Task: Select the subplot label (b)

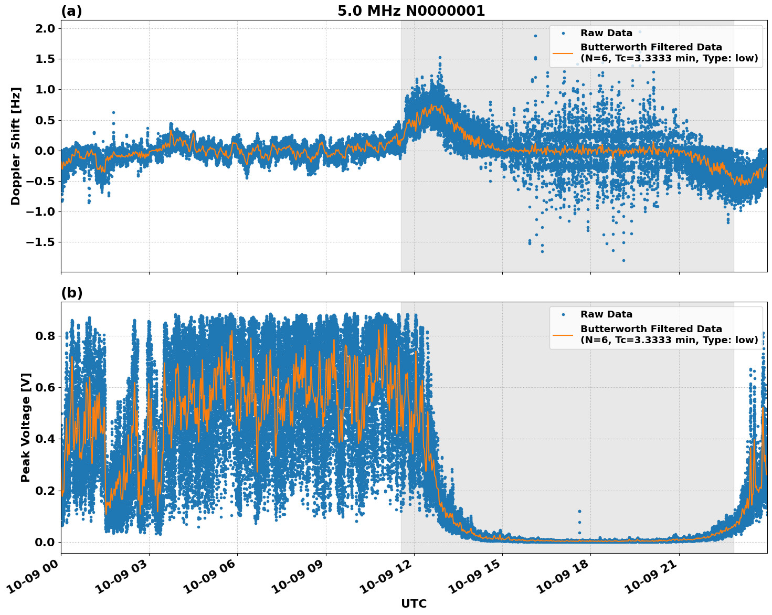Action: tap(72, 293)
